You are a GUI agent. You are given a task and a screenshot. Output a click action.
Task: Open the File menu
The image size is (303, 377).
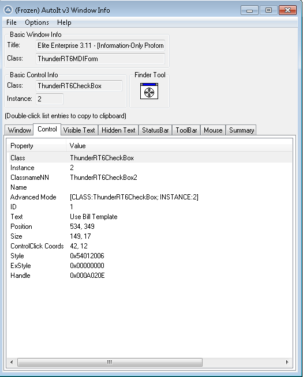12,22
